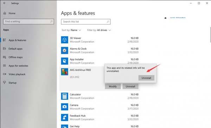
Task: Focus the Search this list box
Action: [86, 22]
